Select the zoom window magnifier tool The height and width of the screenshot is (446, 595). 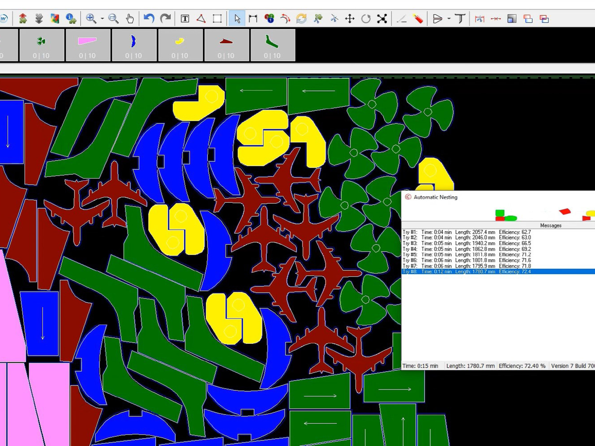pos(113,19)
